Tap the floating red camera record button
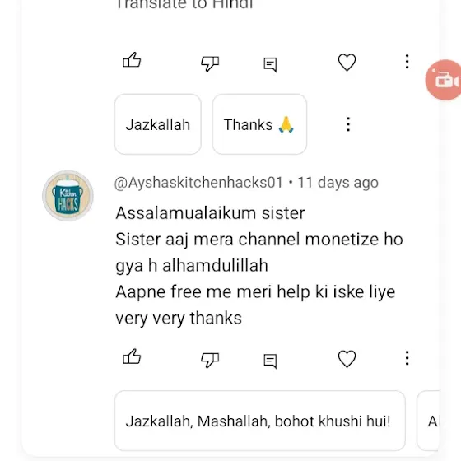The width and height of the screenshot is (461, 461). pos(444,80)
